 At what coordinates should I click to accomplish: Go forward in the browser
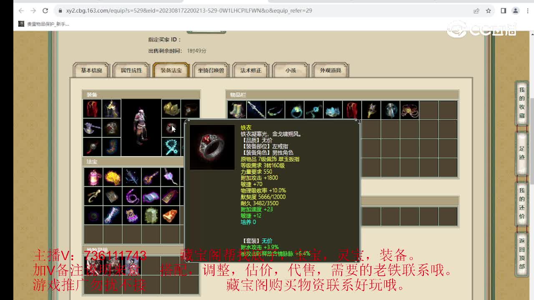[33, 10]
